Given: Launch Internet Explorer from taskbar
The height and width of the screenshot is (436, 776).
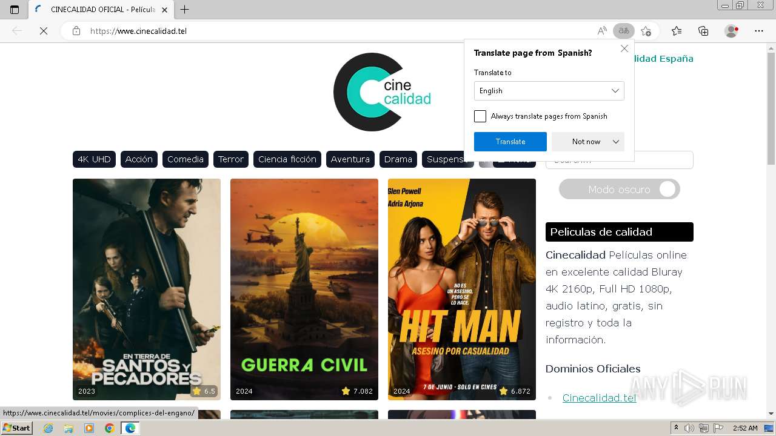Looking at the screenshot, I should (48, 428).
